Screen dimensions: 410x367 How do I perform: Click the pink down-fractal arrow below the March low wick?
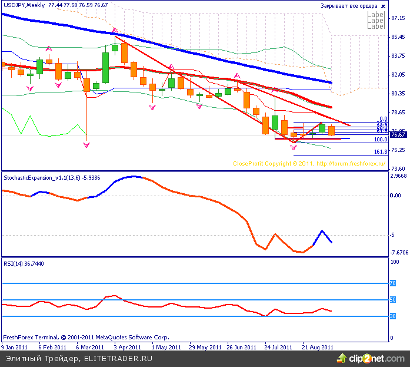click(86, 145)
